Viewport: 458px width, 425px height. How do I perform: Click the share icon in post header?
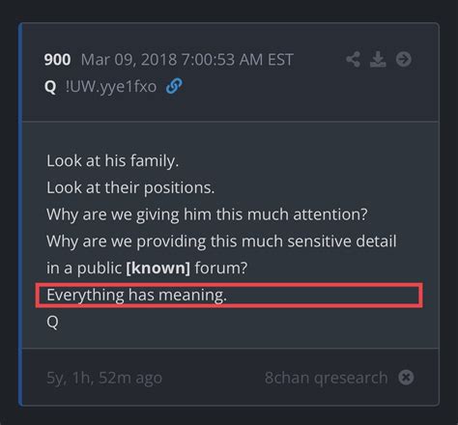click(x=353, y=60)
